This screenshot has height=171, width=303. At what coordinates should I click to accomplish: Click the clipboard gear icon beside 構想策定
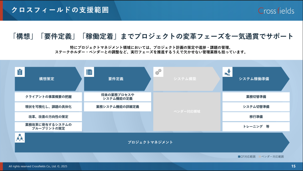click(20, 72)
